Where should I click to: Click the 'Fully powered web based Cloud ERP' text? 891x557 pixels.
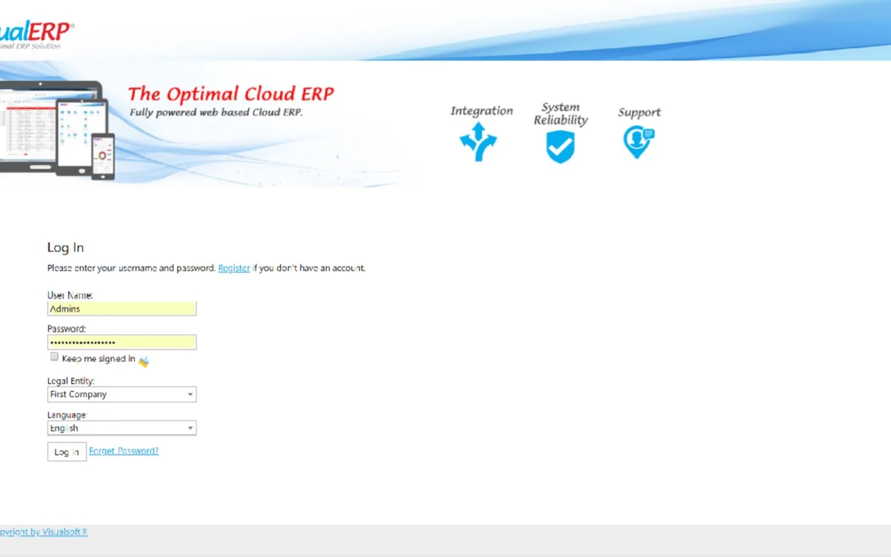(216, 112)
